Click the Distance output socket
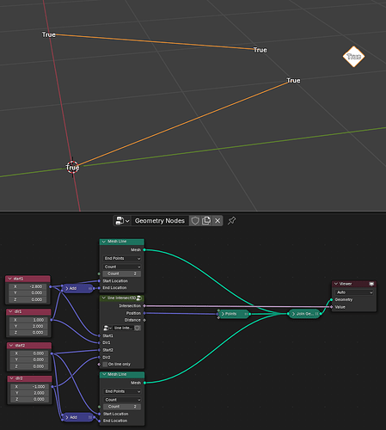Screen dimensions: 386x430 click(144, 320)
